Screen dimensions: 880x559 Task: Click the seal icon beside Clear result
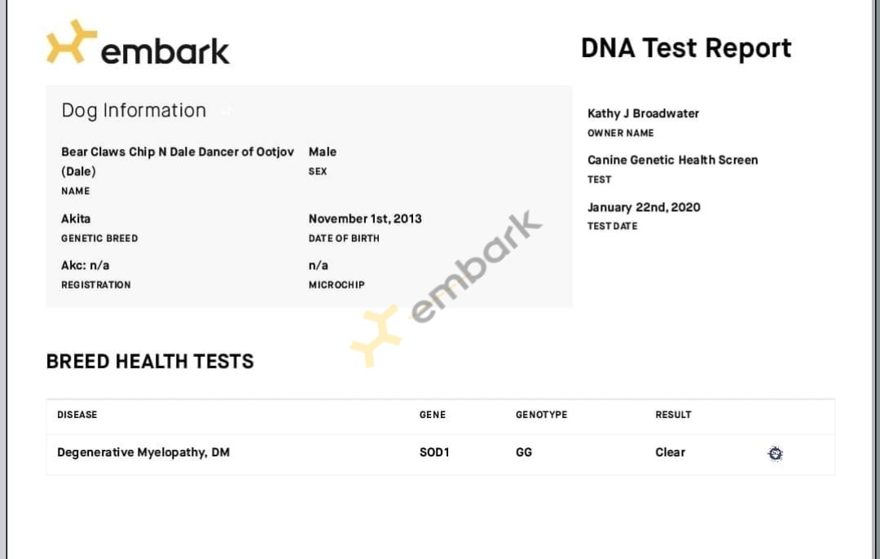(x=775, y=453)
